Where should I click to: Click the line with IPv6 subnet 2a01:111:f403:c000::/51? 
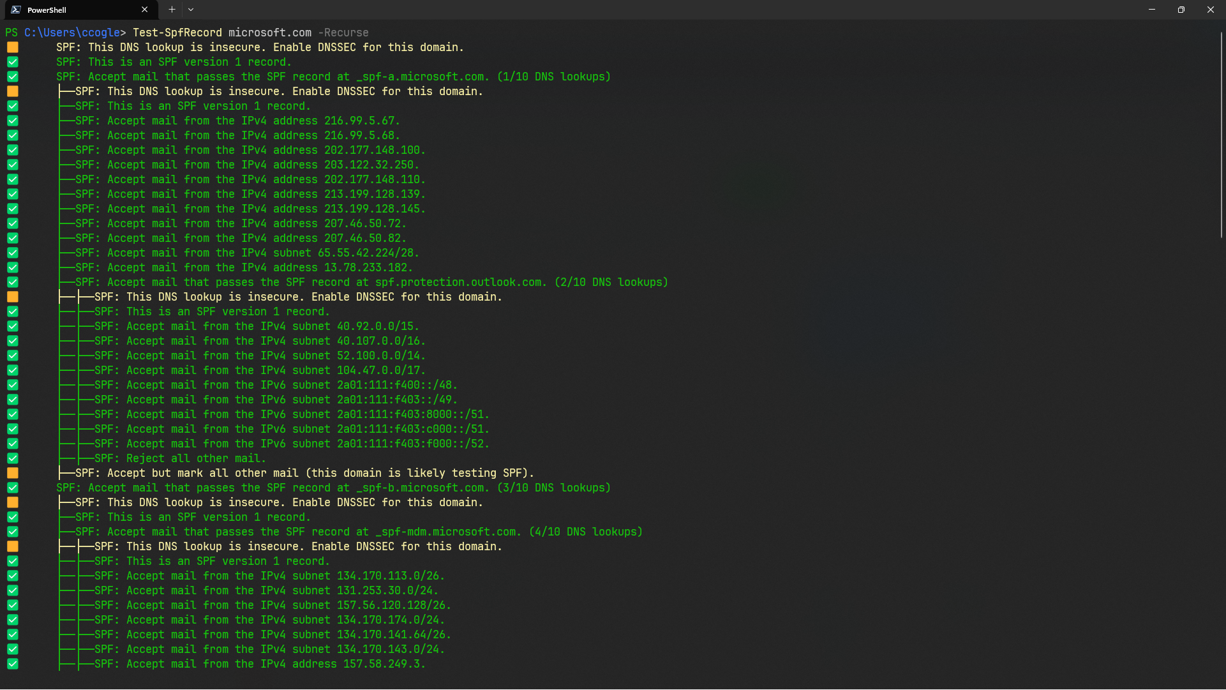pyautogui.click(x=292, y=429)
